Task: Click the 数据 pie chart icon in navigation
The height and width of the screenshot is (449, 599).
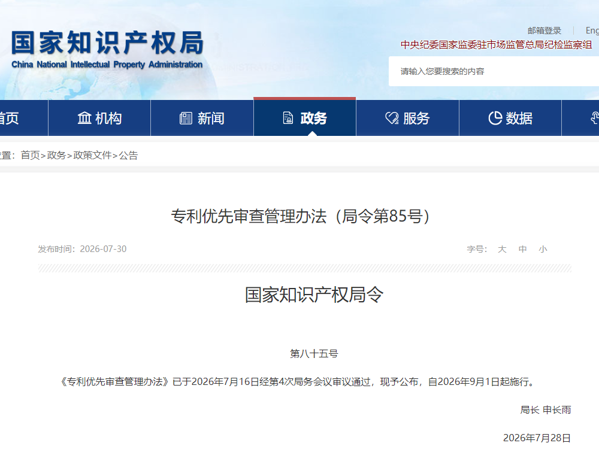Action: point(495,119)
